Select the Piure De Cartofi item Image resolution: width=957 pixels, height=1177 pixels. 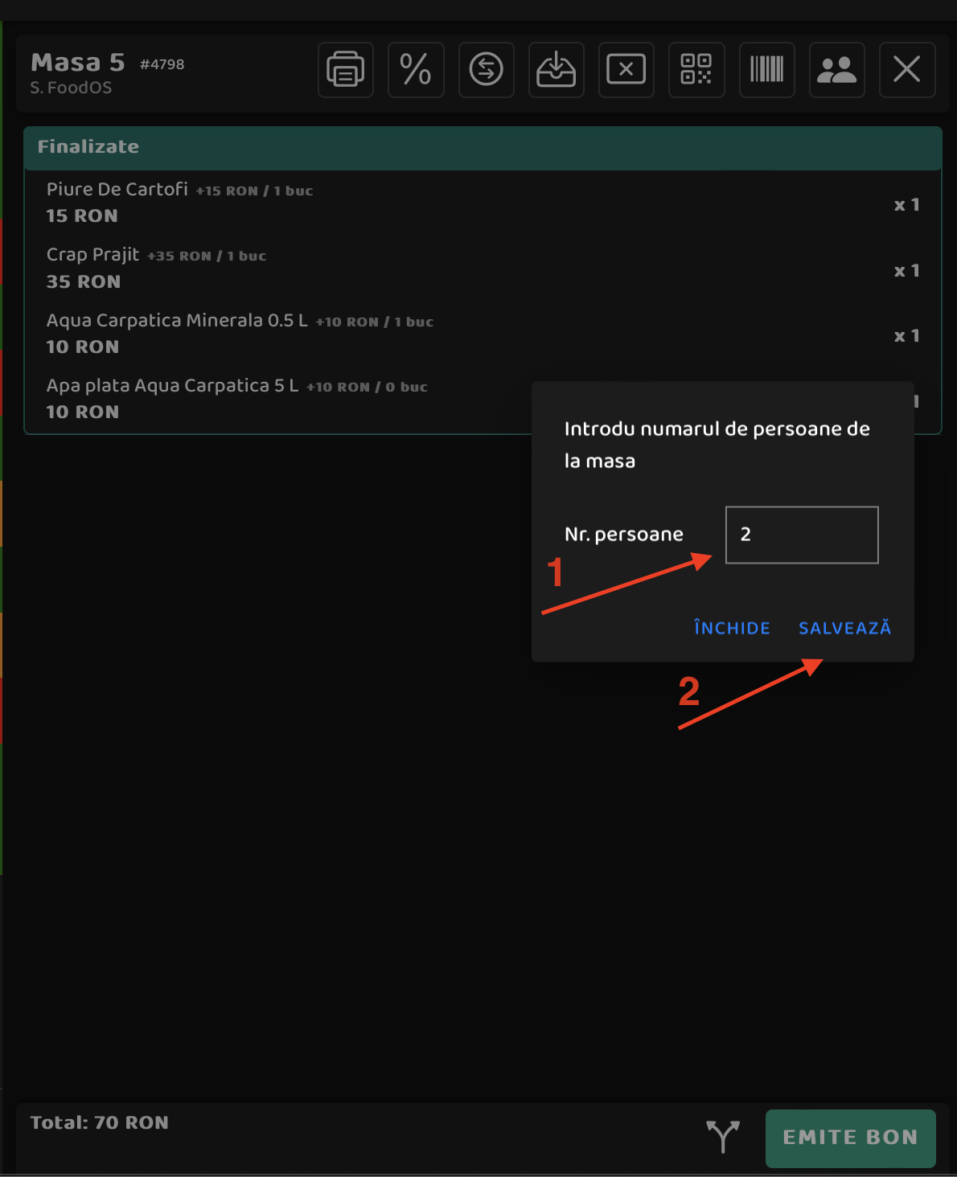[483, 203]
